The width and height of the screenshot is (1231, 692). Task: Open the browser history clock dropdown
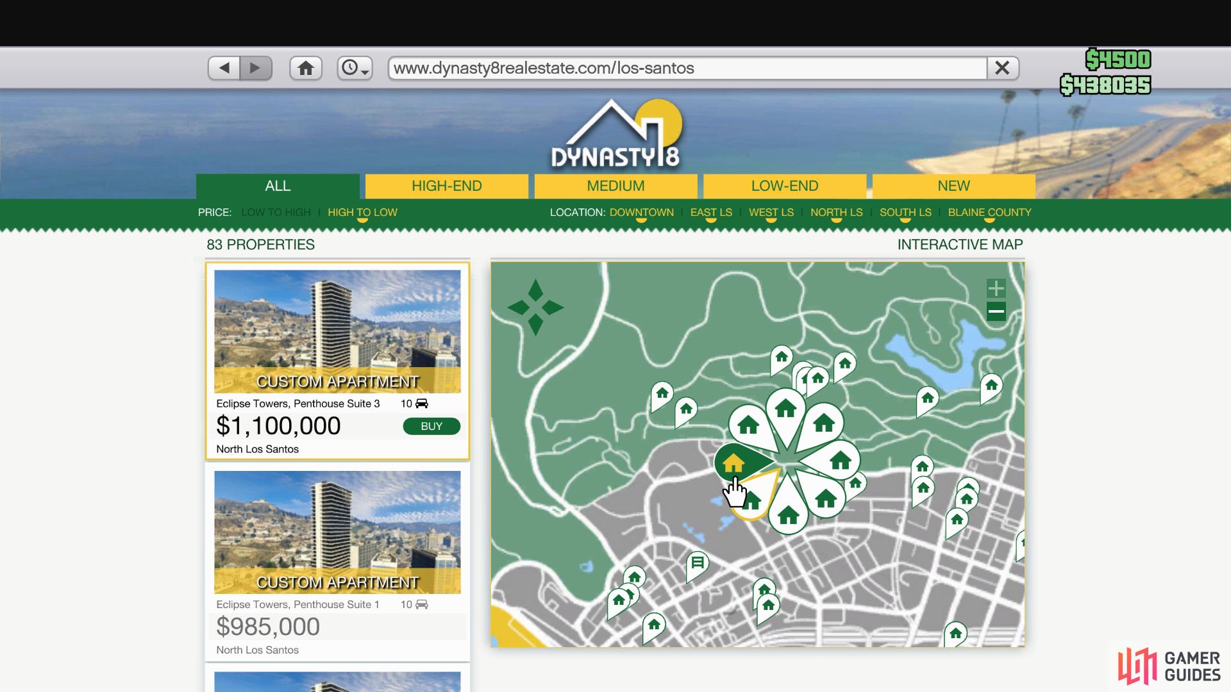point(355,68)
